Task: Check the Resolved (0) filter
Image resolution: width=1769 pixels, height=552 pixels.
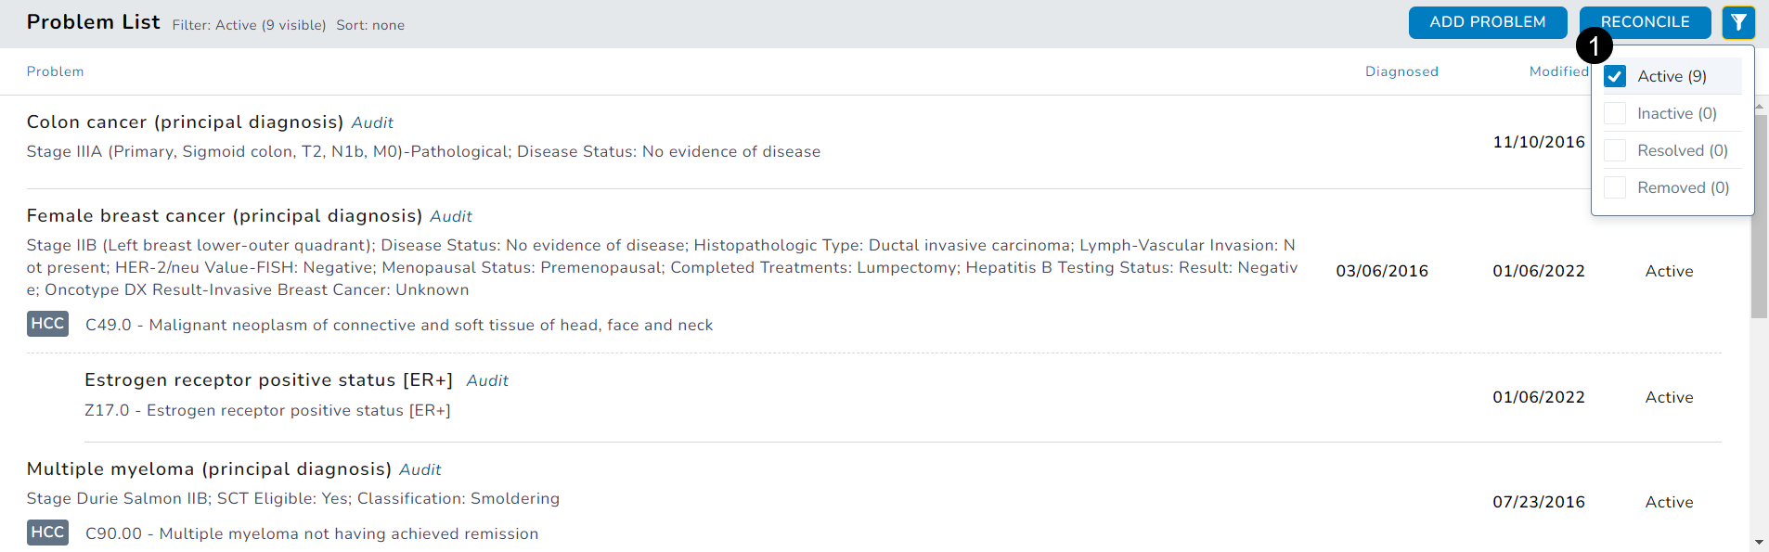Action: [x=1615, y=150]
